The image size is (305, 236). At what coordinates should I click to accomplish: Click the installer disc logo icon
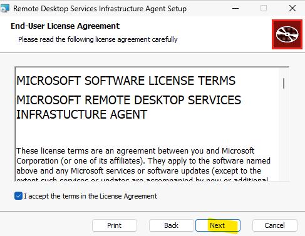[x=287, y=34]
